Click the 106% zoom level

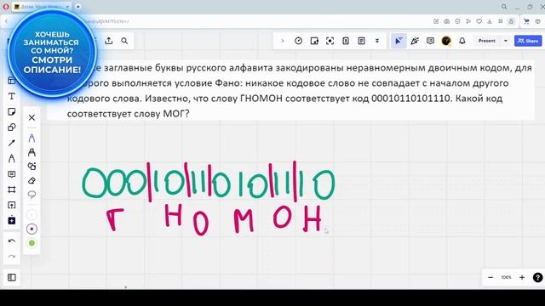[x=506, y=278]
